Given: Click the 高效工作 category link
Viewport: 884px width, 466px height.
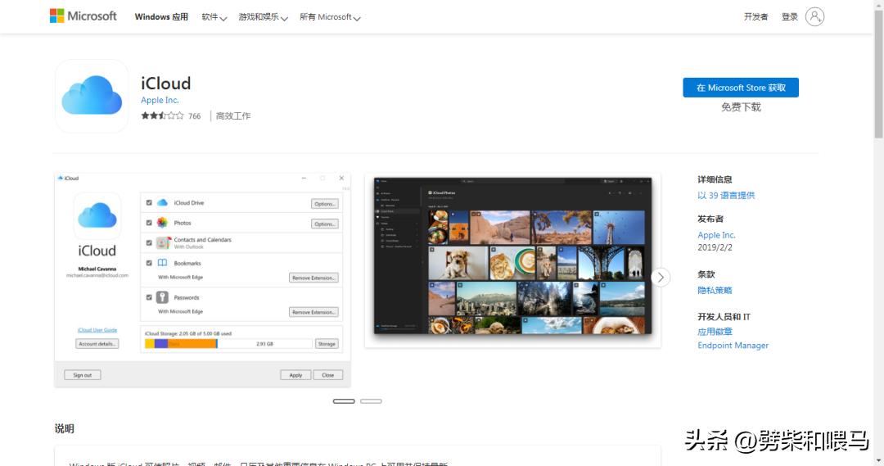Looking at the screenshot, I should 233,115.
